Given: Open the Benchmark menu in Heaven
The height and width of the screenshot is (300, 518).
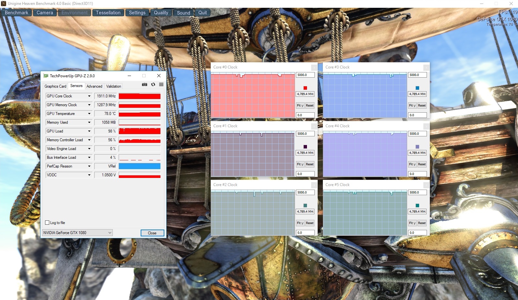Looking at the screenshot, I should [17, 13].
